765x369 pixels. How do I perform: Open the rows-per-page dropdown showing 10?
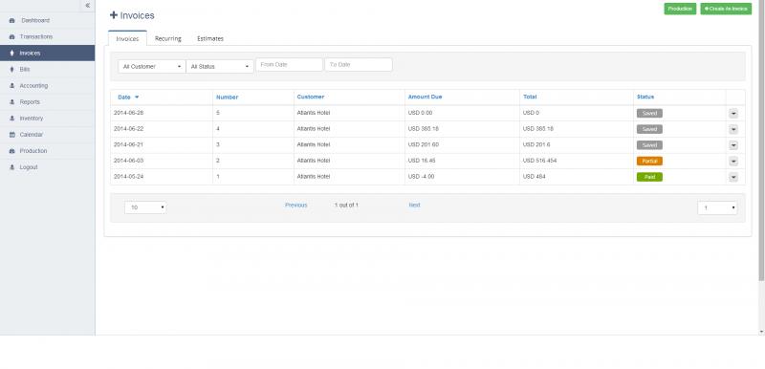145,207
